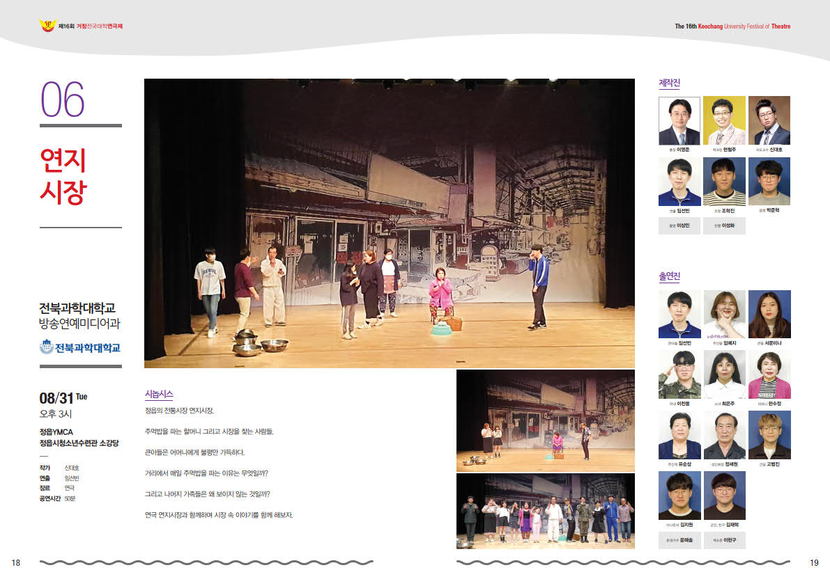This screenshot has height=586, width=830.
Task: Click the festival emblem logo in the header
Action: point(47,26)
